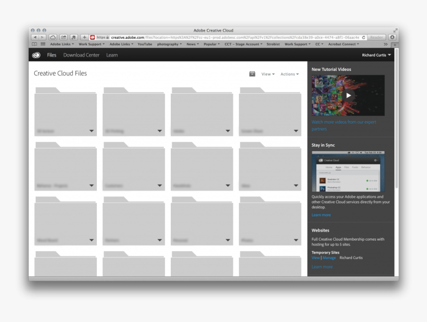Open the CCT – Stage Account bookmarks folder
427x322 pixels.
(243, 44)
